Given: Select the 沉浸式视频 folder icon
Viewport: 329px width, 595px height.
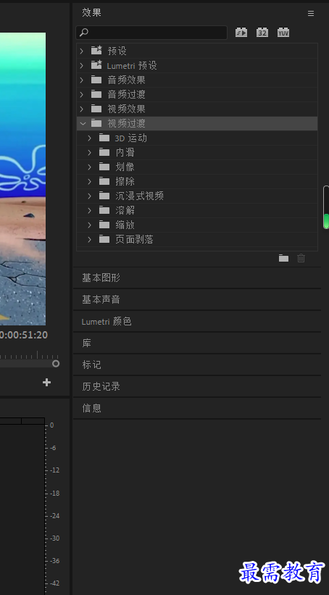Looking at the screenshot, I should tap(104, 196).
